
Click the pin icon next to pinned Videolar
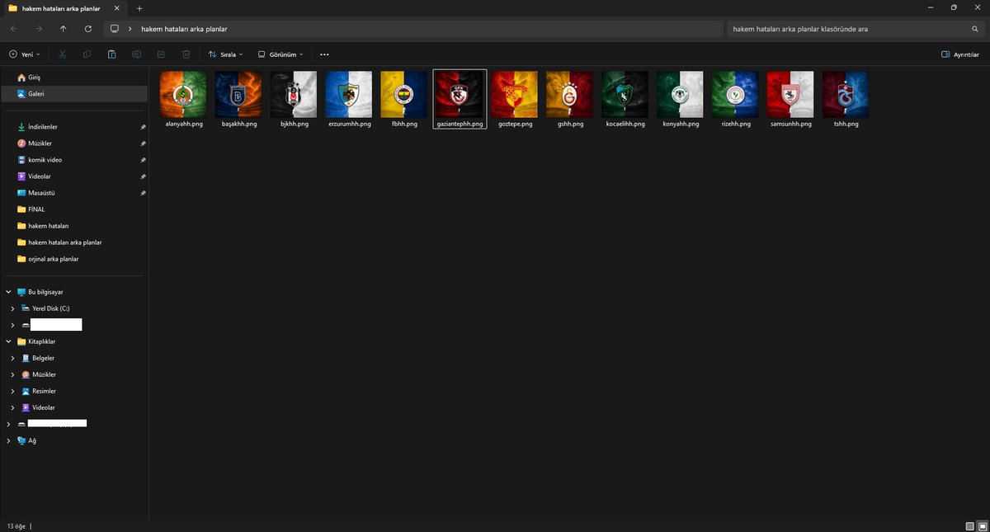(x=143, y=177)
